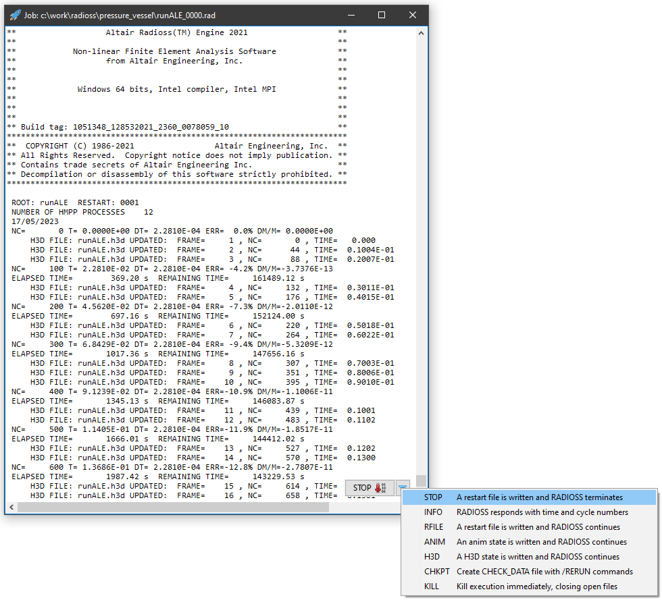Image resolution: width=662 pixels, height=600 pixels.
Task: Click the date '17/05/2023' line
Action: pos(35,221)
